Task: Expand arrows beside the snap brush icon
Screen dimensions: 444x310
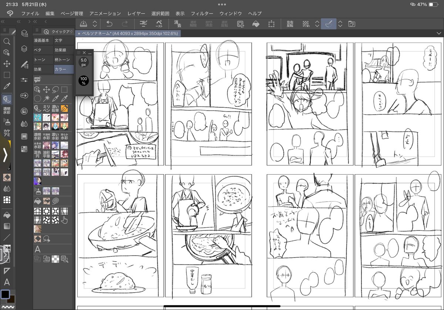Action: tap(340, 24)
